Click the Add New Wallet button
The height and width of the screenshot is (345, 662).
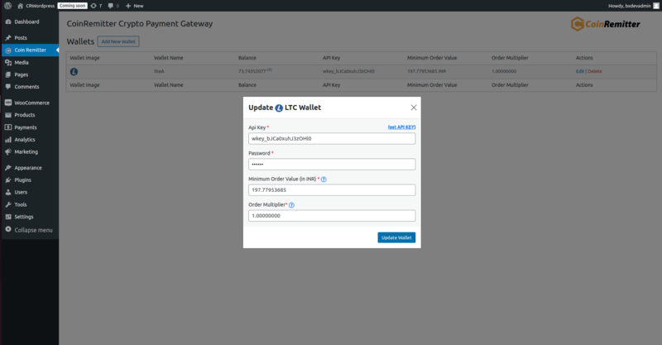118,41
